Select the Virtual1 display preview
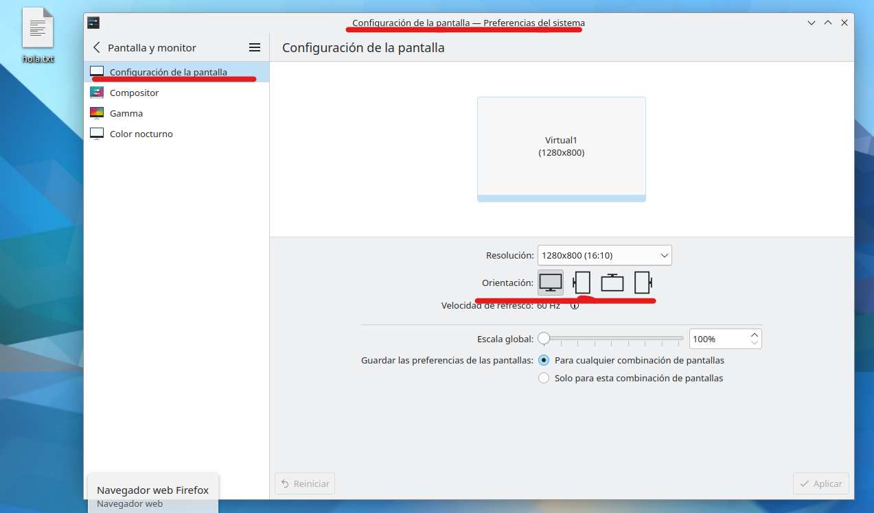Image resolution: width=874 pixels, height=513 pixels. point(561,147)
